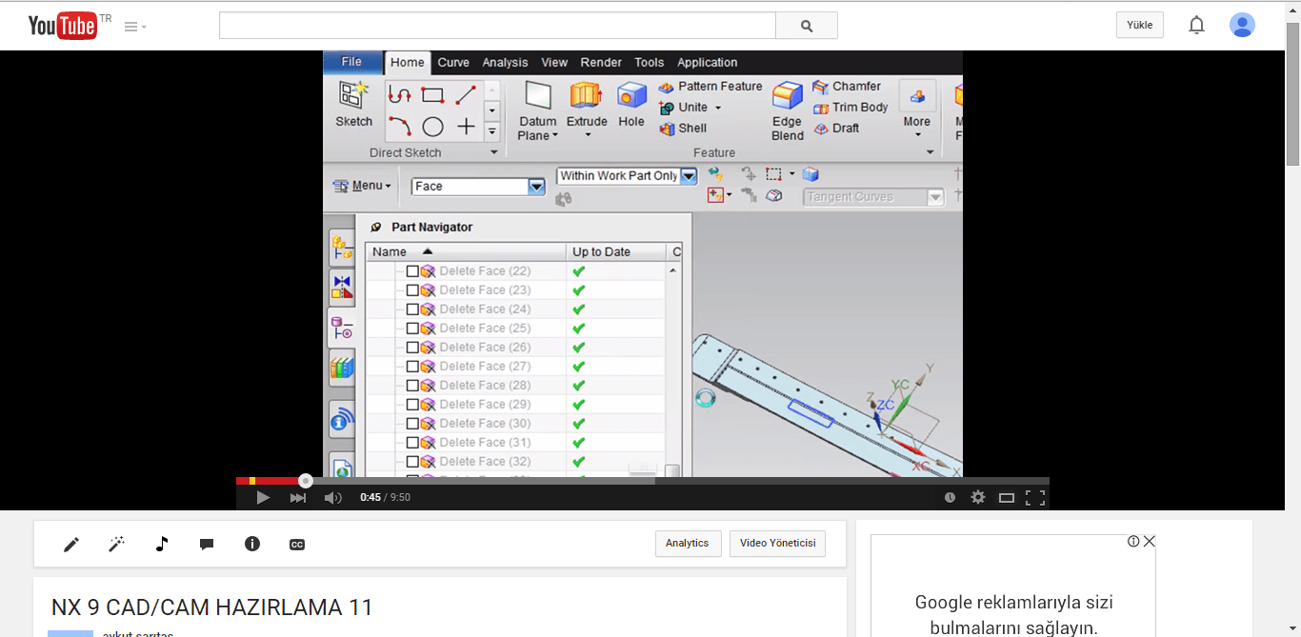Open the Face selection filter dropdown
This screenshot has width=1301, height=637.
click(536, 187)
